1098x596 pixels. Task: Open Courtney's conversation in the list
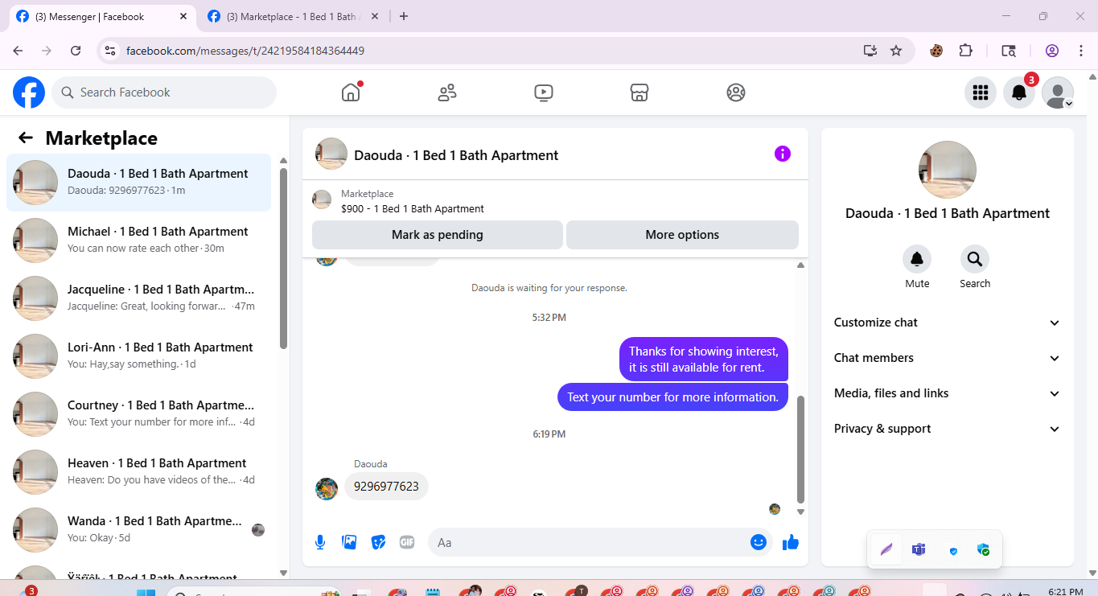coord(138,414)
